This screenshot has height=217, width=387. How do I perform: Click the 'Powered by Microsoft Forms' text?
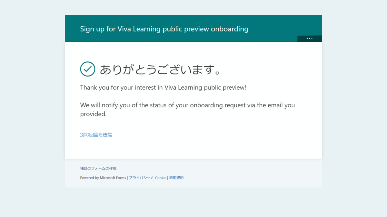103,178
